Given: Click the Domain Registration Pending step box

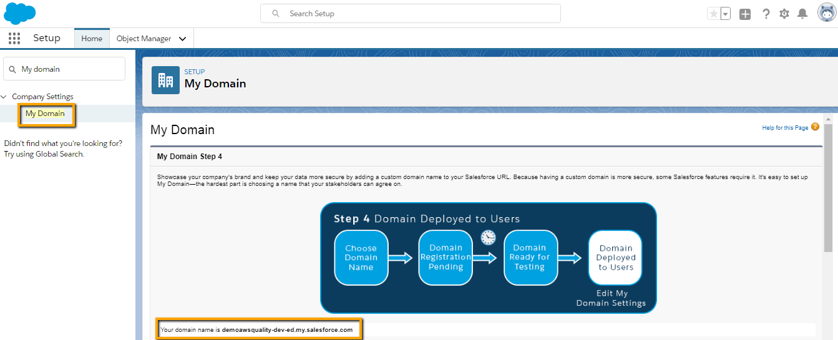Looking at the screenshot, I should [x=446, y=258].
